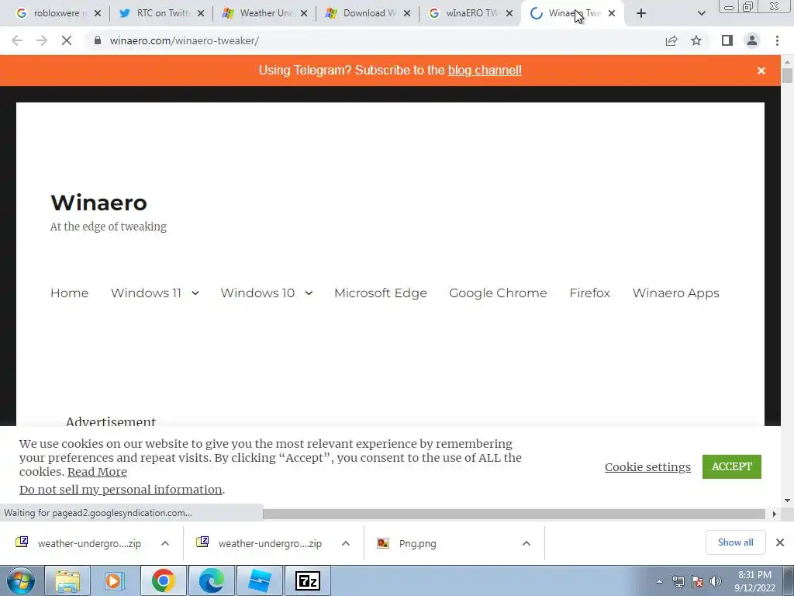Open 7-Zip from the taskbar
The width and height of the screenshot is (794, 596).
coord(307,580)
